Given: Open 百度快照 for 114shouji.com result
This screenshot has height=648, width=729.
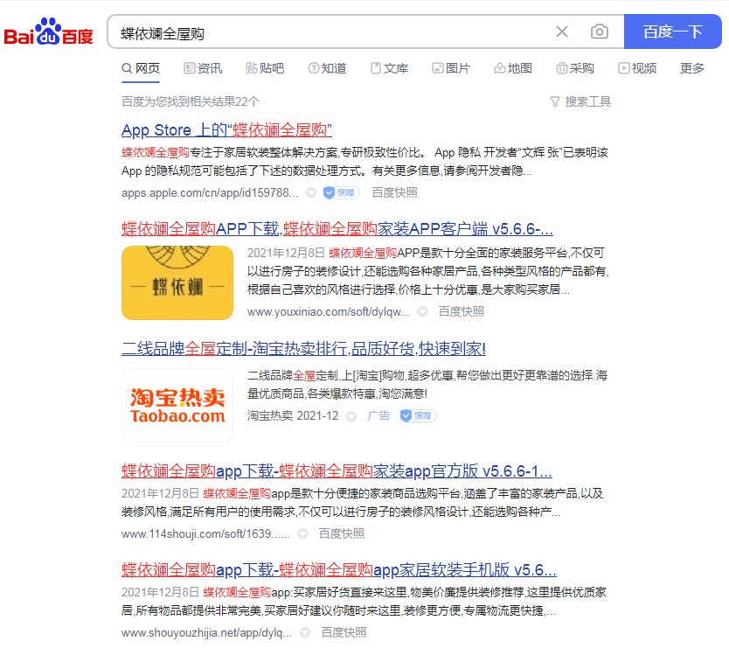Looking at the screenshot, I should click(x=342, y=533).
